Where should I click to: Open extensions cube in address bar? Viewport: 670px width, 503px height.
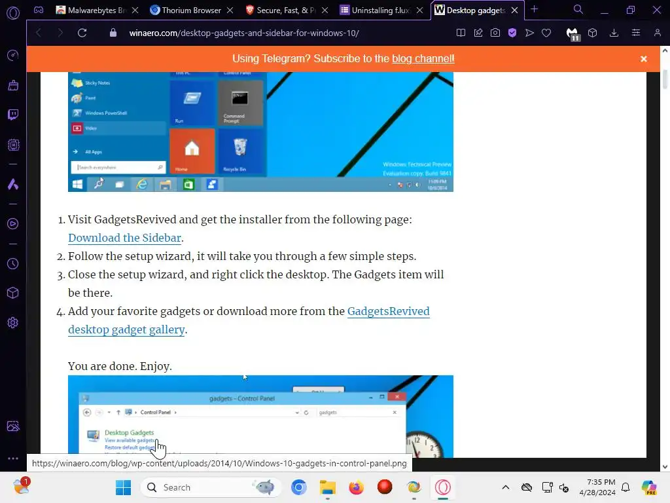pos(592,33)
